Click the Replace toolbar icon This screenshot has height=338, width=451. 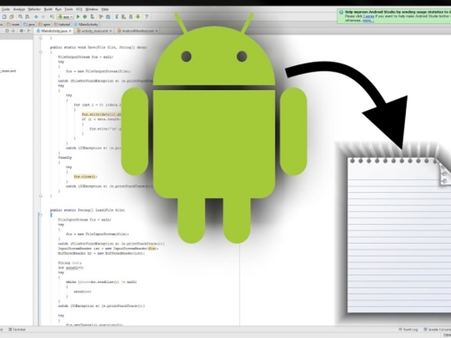(27, 17)
